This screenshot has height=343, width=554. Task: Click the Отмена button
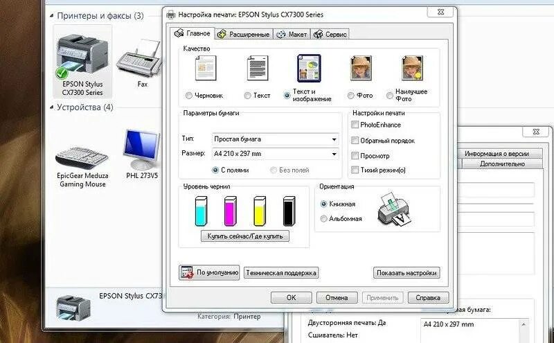coord(337,298)
